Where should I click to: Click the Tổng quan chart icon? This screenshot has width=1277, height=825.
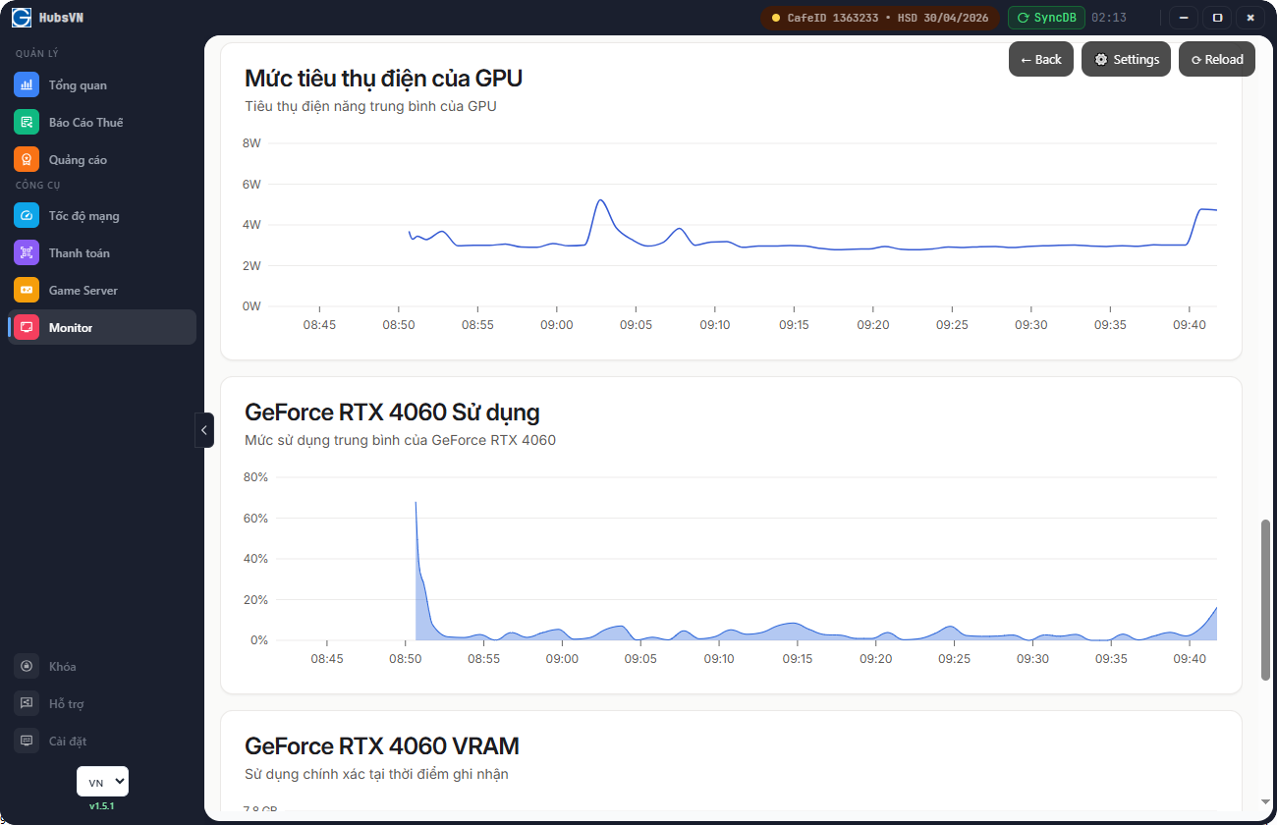click(x=27, y=84)
